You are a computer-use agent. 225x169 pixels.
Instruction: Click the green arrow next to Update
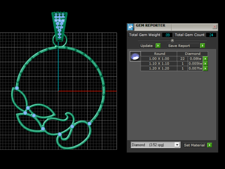(158, 46)
